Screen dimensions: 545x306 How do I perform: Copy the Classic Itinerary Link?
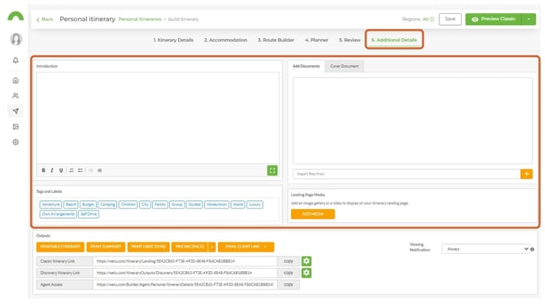[288, 261]
